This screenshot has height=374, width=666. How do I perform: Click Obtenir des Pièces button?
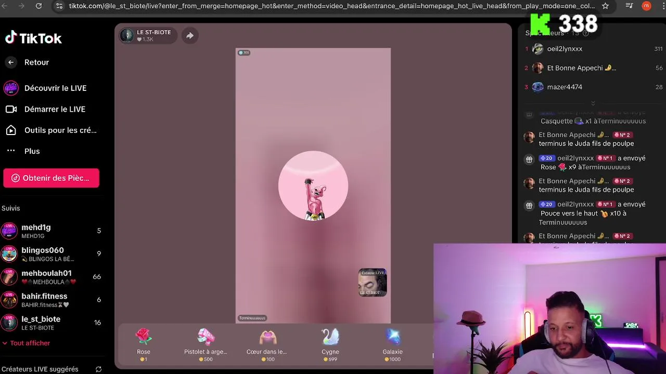(x=51, y=178)
